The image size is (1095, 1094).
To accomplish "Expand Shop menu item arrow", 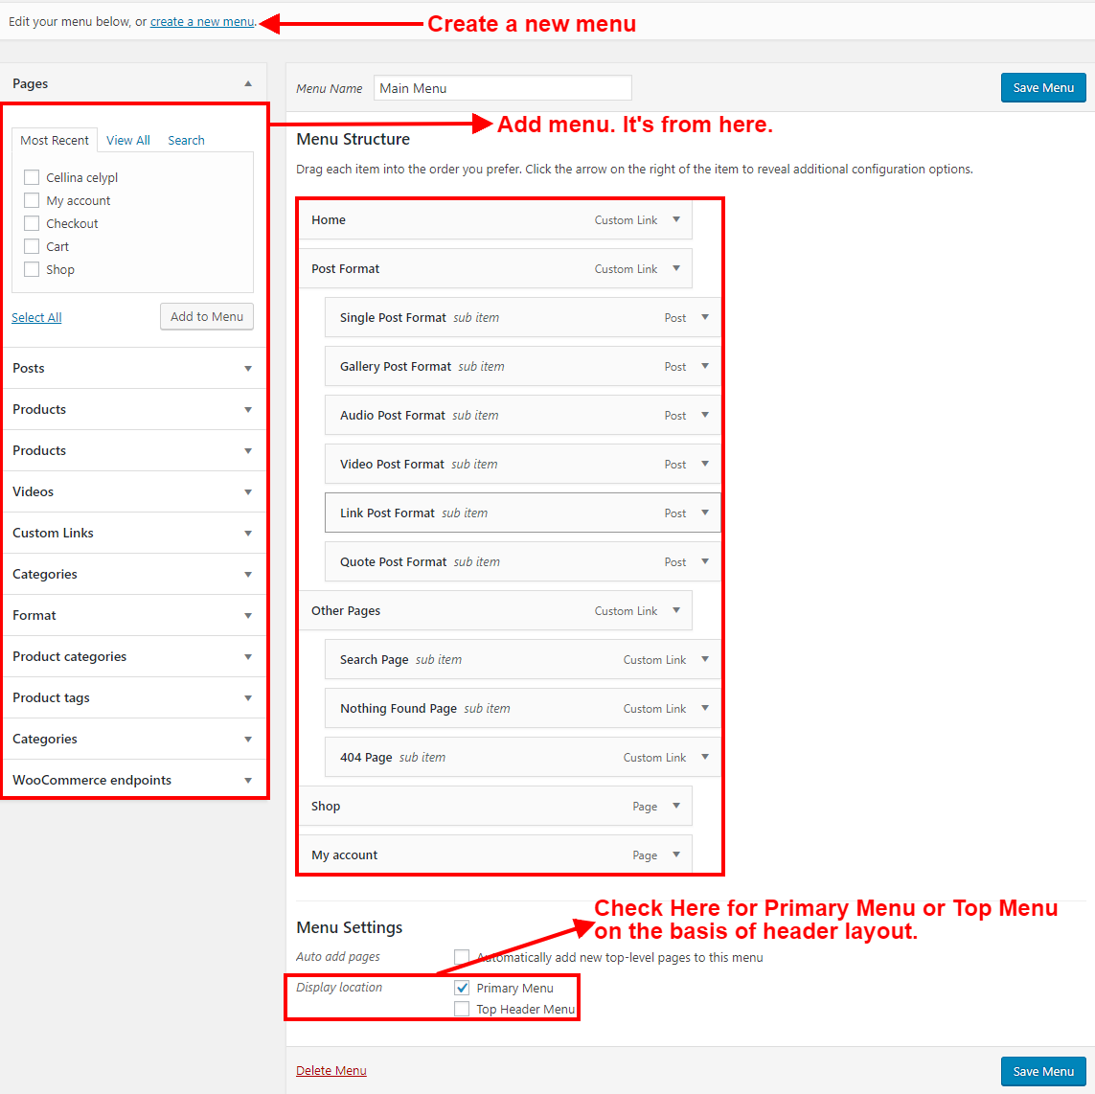I will tap(676, 806).
